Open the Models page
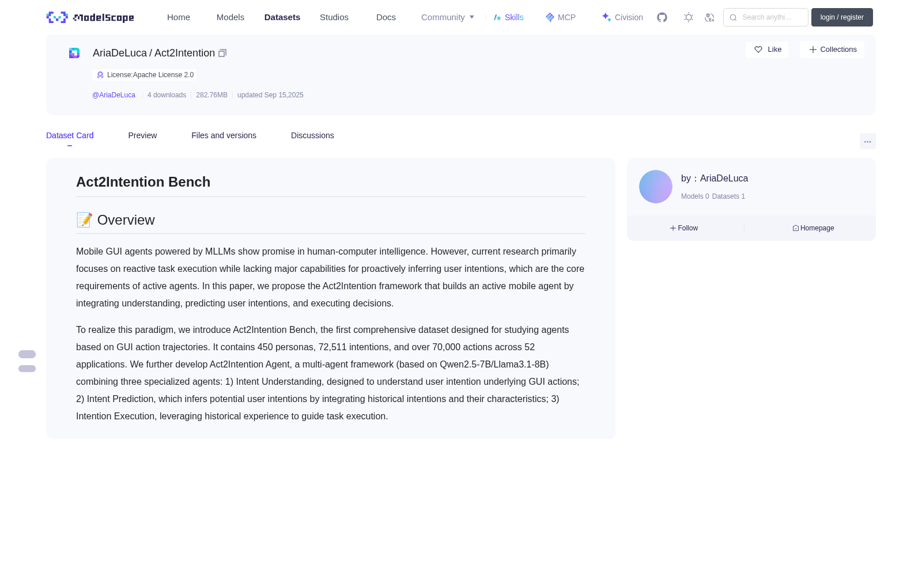This screenshot has width=922, height=576. point(231,17)
